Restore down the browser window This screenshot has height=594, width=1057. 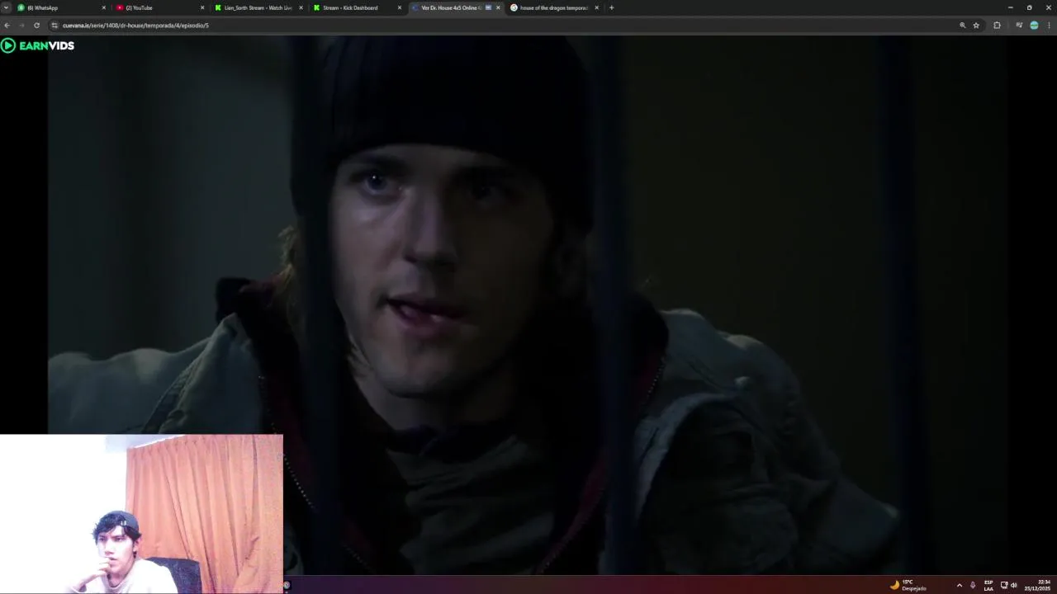click(x=1029, y=7)
